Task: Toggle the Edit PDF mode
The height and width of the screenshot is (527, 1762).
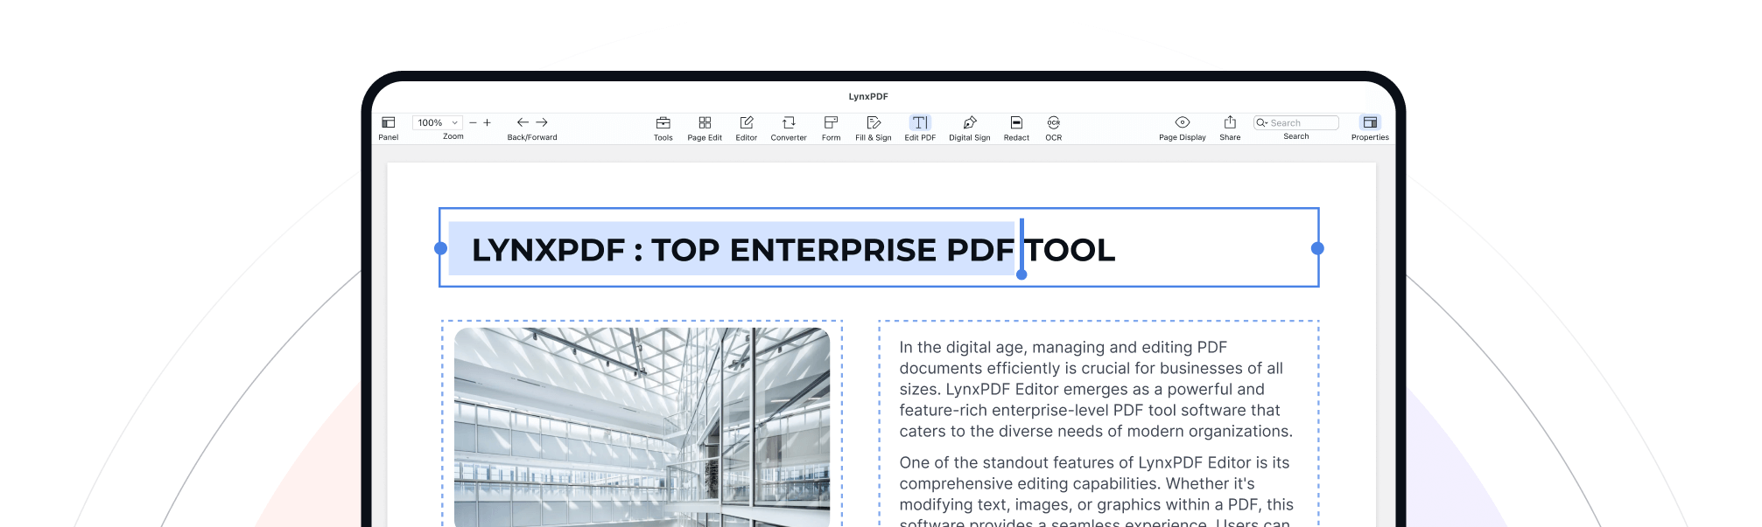Action: tap(920, 123)
